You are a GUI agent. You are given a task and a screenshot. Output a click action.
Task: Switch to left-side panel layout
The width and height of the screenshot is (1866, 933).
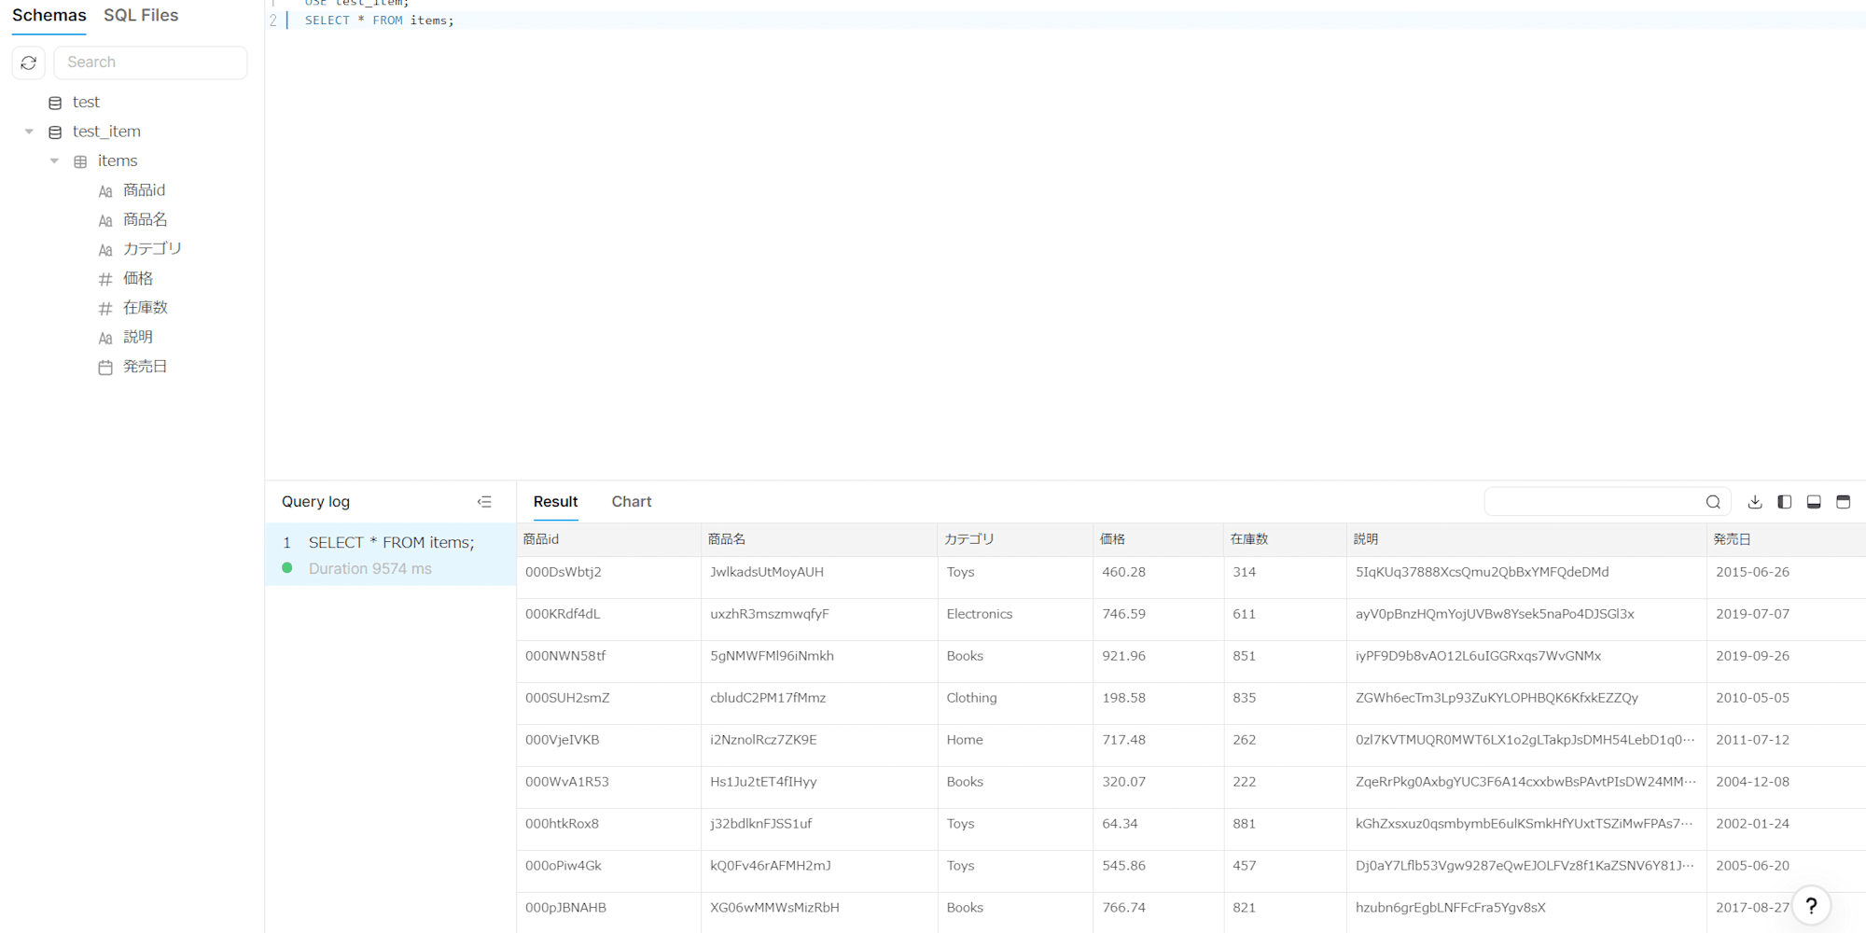1785,502
